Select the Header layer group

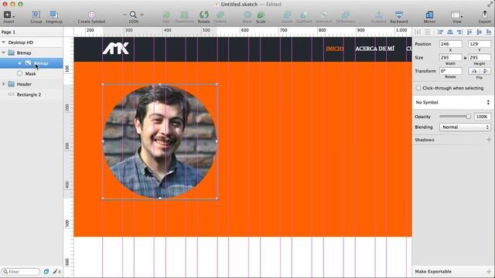(x=32, y=84)
